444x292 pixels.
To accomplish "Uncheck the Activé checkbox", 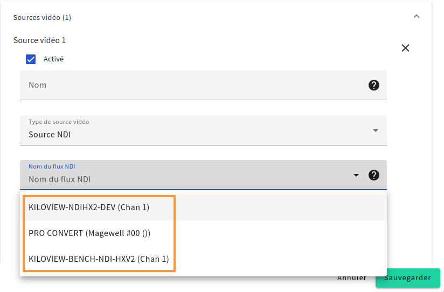I will 31,59.
